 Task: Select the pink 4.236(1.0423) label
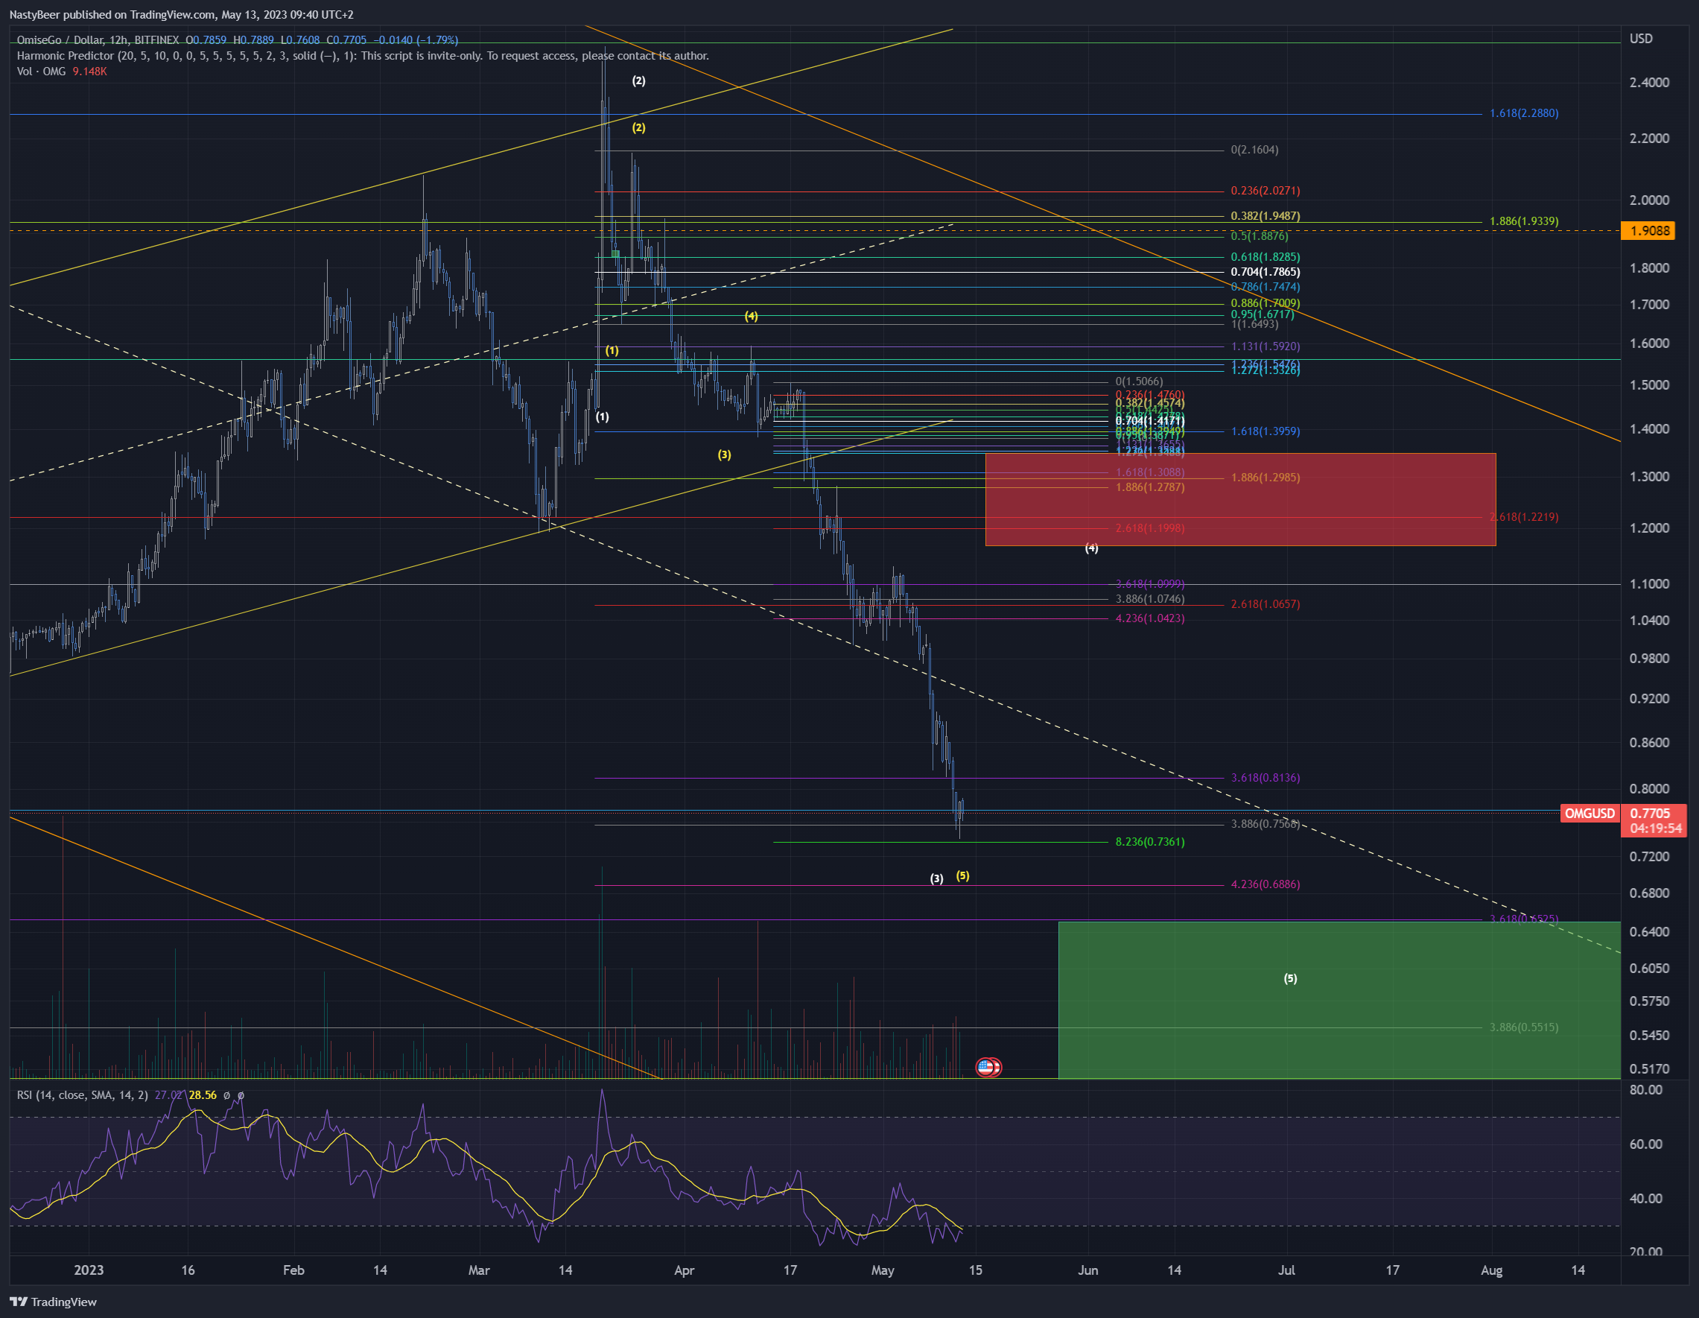click(1150, 618)
